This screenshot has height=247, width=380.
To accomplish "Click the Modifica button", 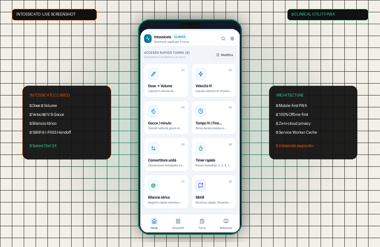I will pyautogui.click(x=225, y=55).
